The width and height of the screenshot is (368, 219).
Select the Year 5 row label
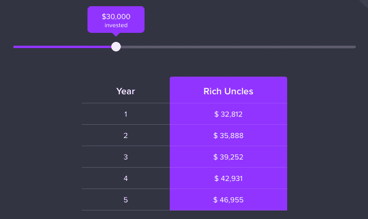[126, 200]
